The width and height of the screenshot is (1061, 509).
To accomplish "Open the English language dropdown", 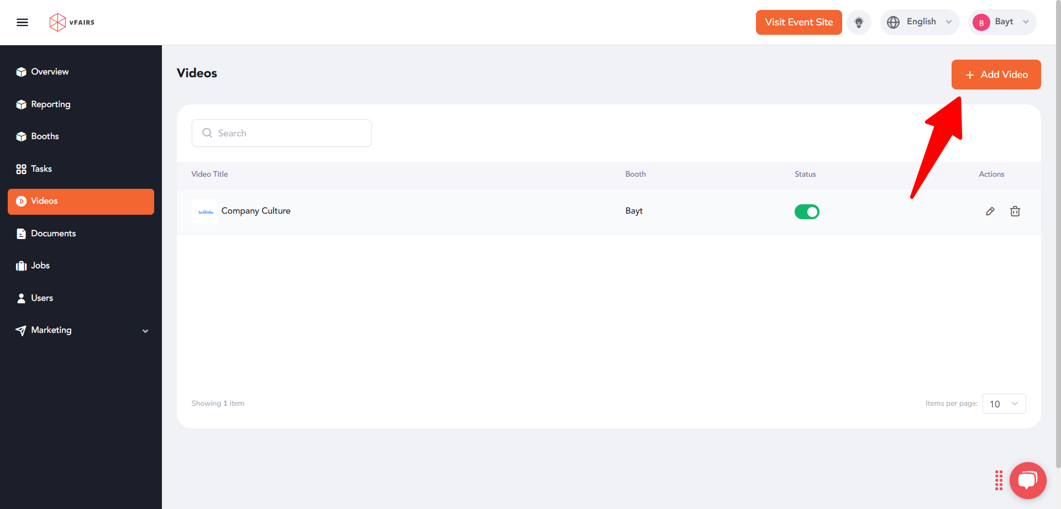I will pyautogui.click(x=920, y=23).
